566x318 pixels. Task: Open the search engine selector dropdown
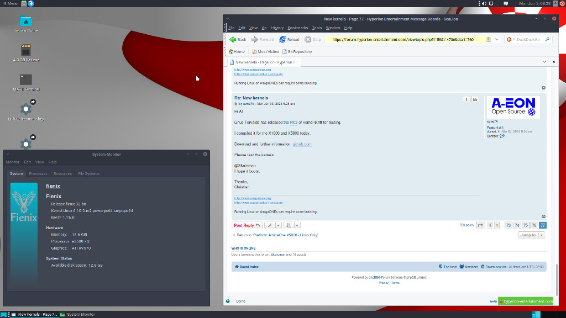[x=510, y=39]
